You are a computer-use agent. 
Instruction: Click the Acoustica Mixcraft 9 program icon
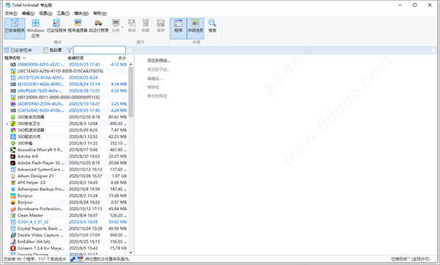(13, 150)
